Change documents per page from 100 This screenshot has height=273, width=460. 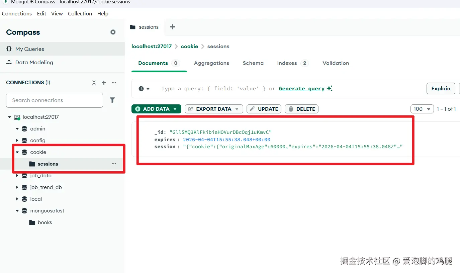coord(422,109)
